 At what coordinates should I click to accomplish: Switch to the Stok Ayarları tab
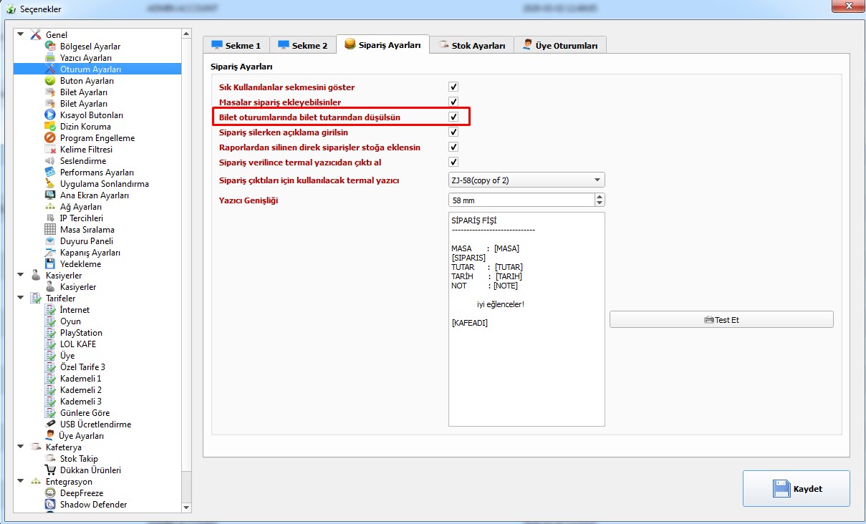(473, 45)
